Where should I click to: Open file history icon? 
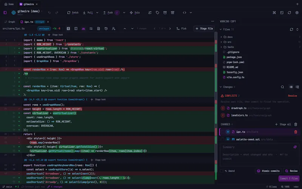click(106, 29)
